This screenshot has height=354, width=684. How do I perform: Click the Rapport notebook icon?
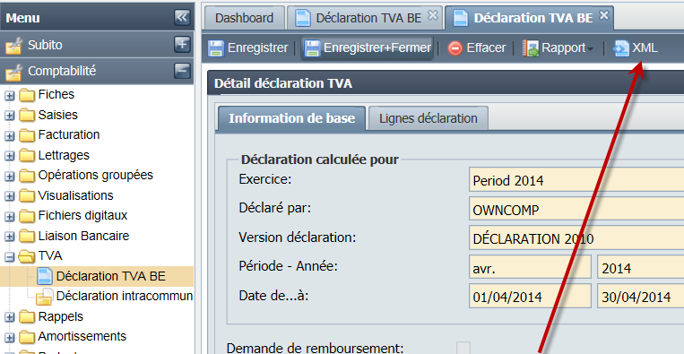(x=531, y=48)
